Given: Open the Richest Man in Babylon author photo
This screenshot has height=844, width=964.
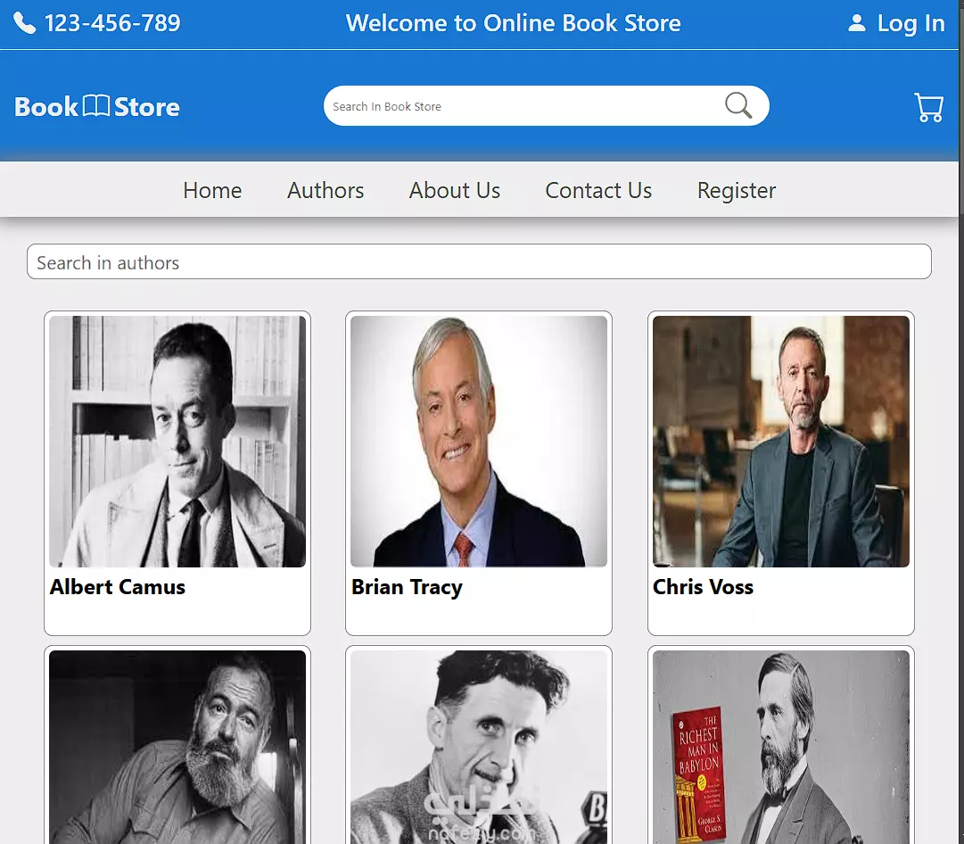Looking at the screenshot, I should 781,747.
